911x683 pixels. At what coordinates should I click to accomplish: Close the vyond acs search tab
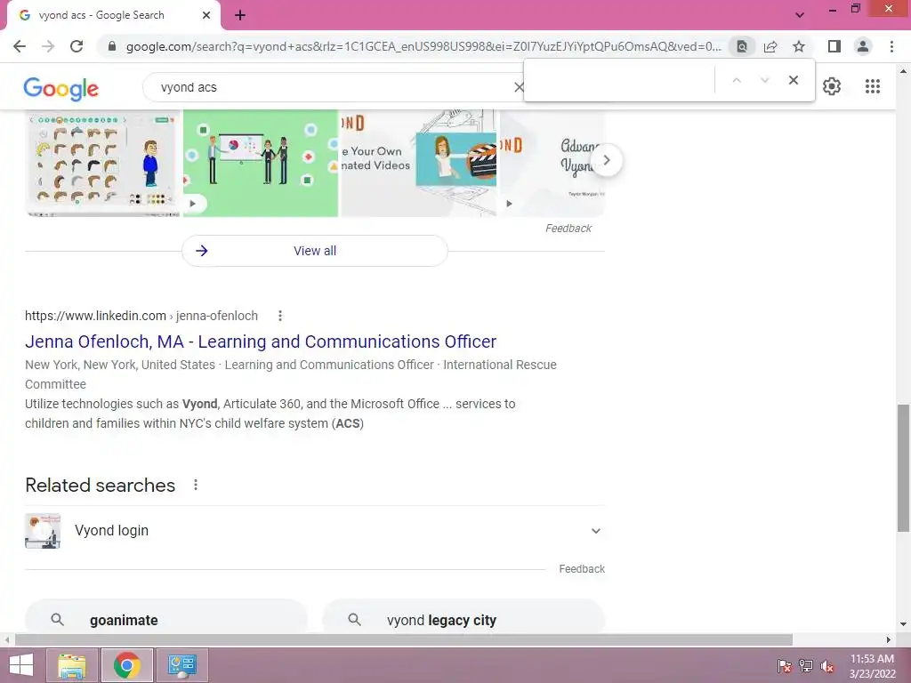click(x=206, y=16)
